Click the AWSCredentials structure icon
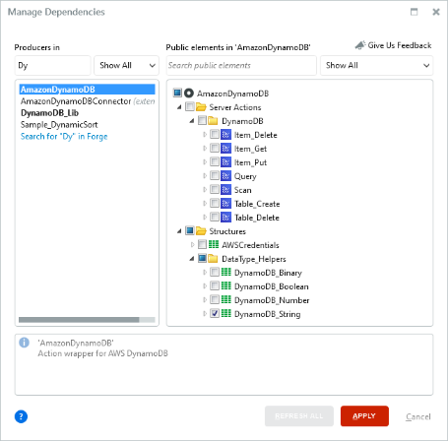448x441 pixels. 214,244
